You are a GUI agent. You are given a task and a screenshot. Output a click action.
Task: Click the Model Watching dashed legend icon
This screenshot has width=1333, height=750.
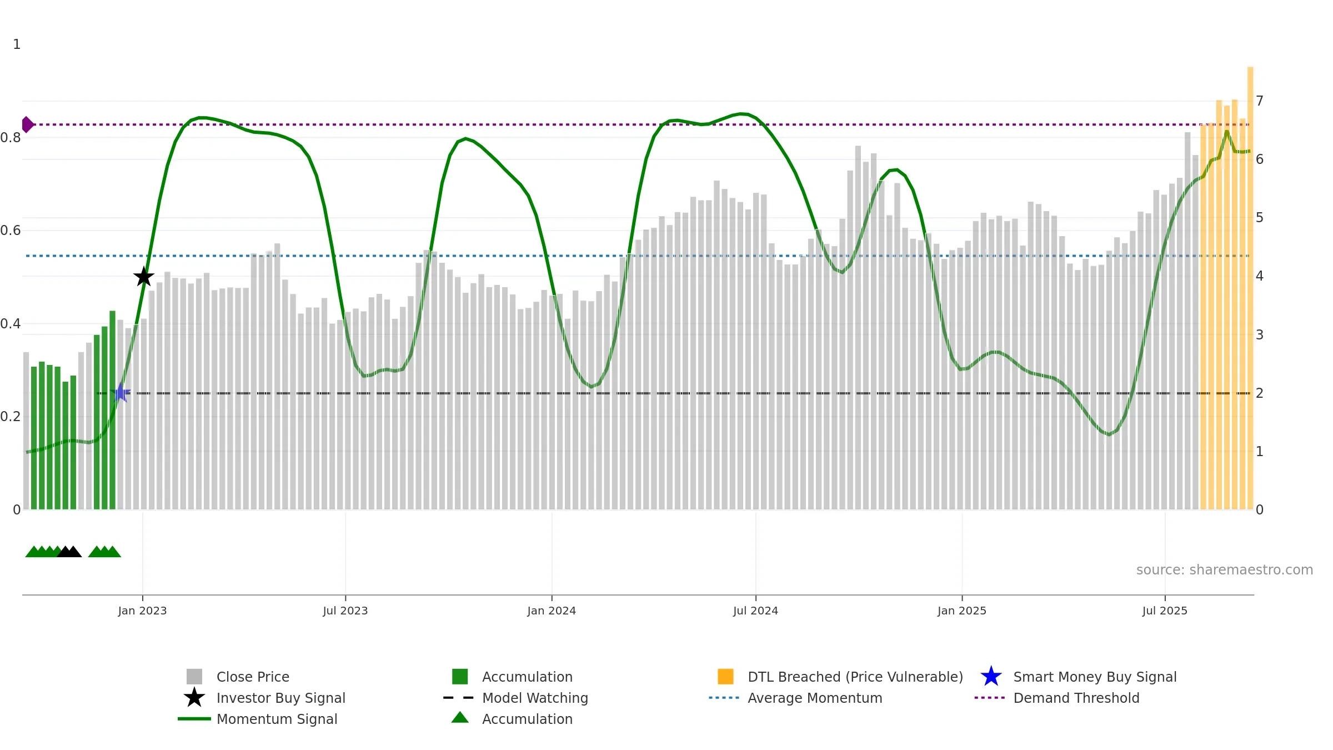click(x=459, y=698)
